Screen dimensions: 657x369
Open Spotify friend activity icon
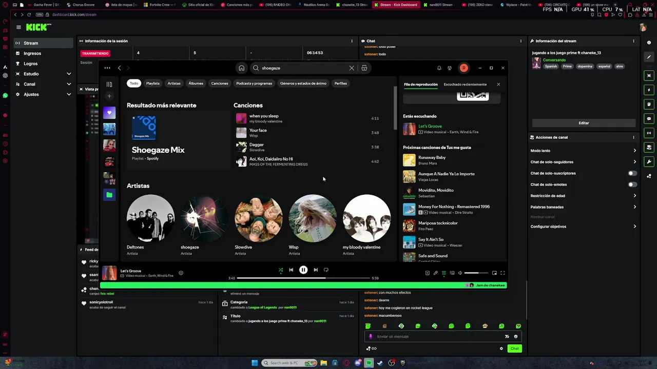(x=450, y=68)
